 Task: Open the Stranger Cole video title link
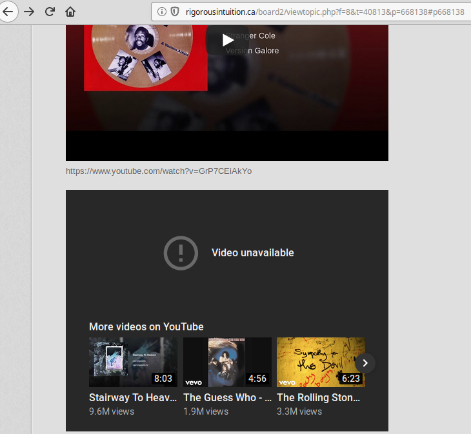pos(250,35)
